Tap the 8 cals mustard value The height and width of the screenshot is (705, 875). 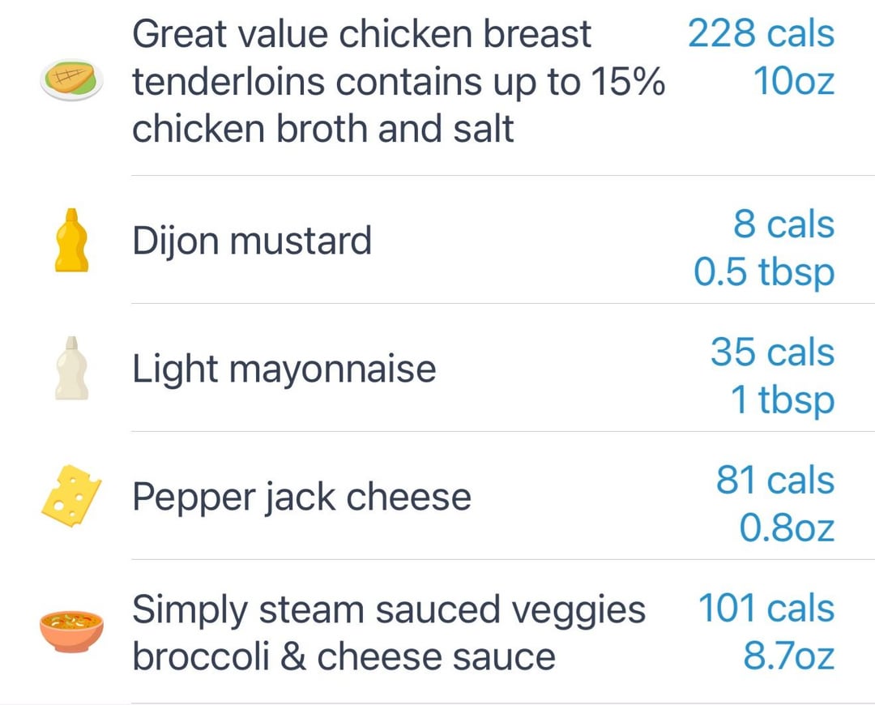(x=784, y=224)
